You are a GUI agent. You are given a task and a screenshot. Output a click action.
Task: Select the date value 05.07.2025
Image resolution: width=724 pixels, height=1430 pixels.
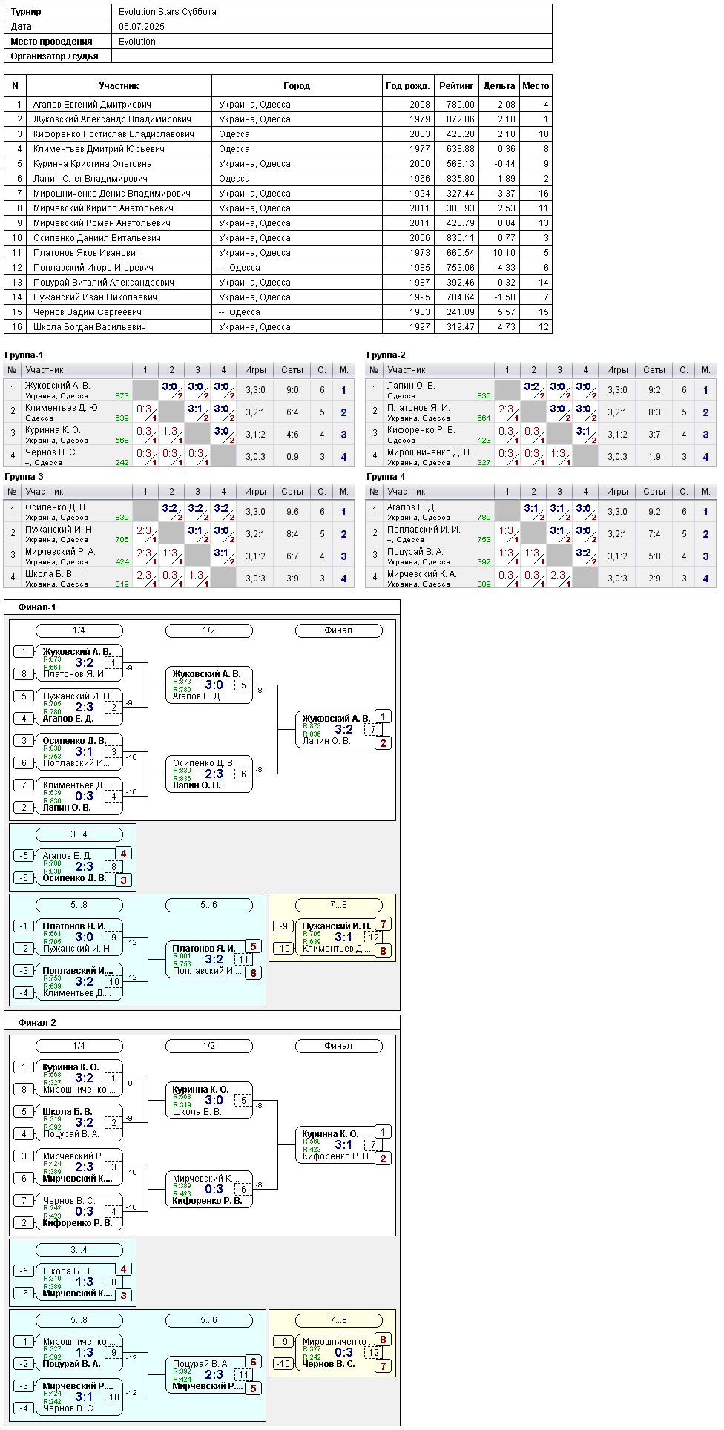coord(142,27)
